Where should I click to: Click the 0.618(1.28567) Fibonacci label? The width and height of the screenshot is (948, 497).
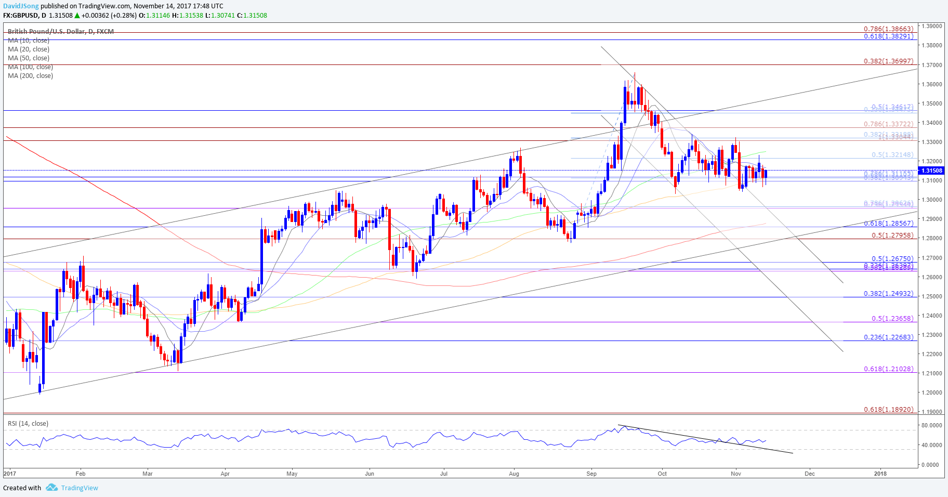coord(888,223)
